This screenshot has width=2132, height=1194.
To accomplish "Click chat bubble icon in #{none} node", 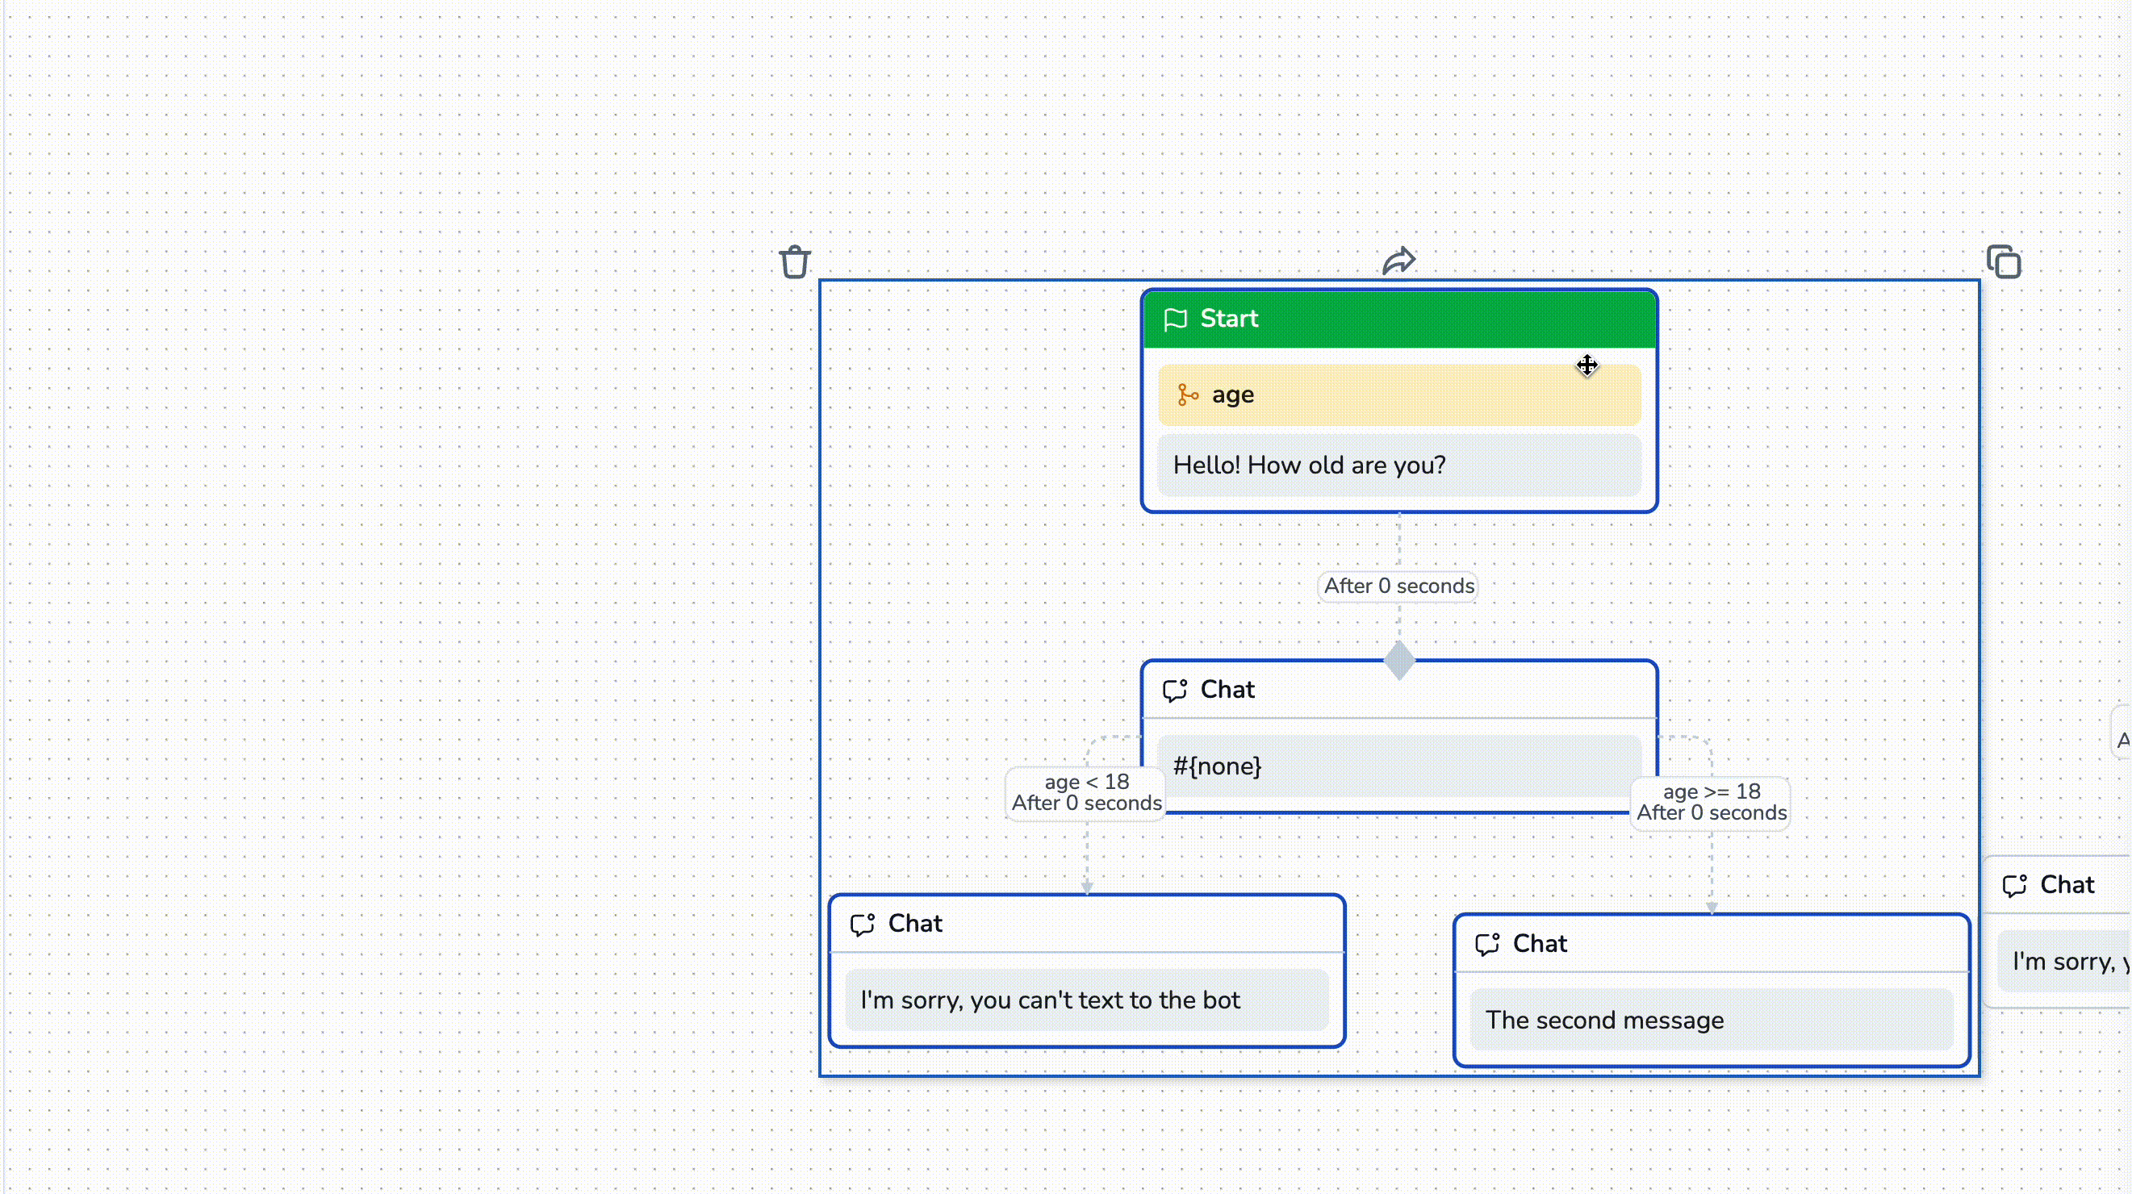I will 1174,691.
